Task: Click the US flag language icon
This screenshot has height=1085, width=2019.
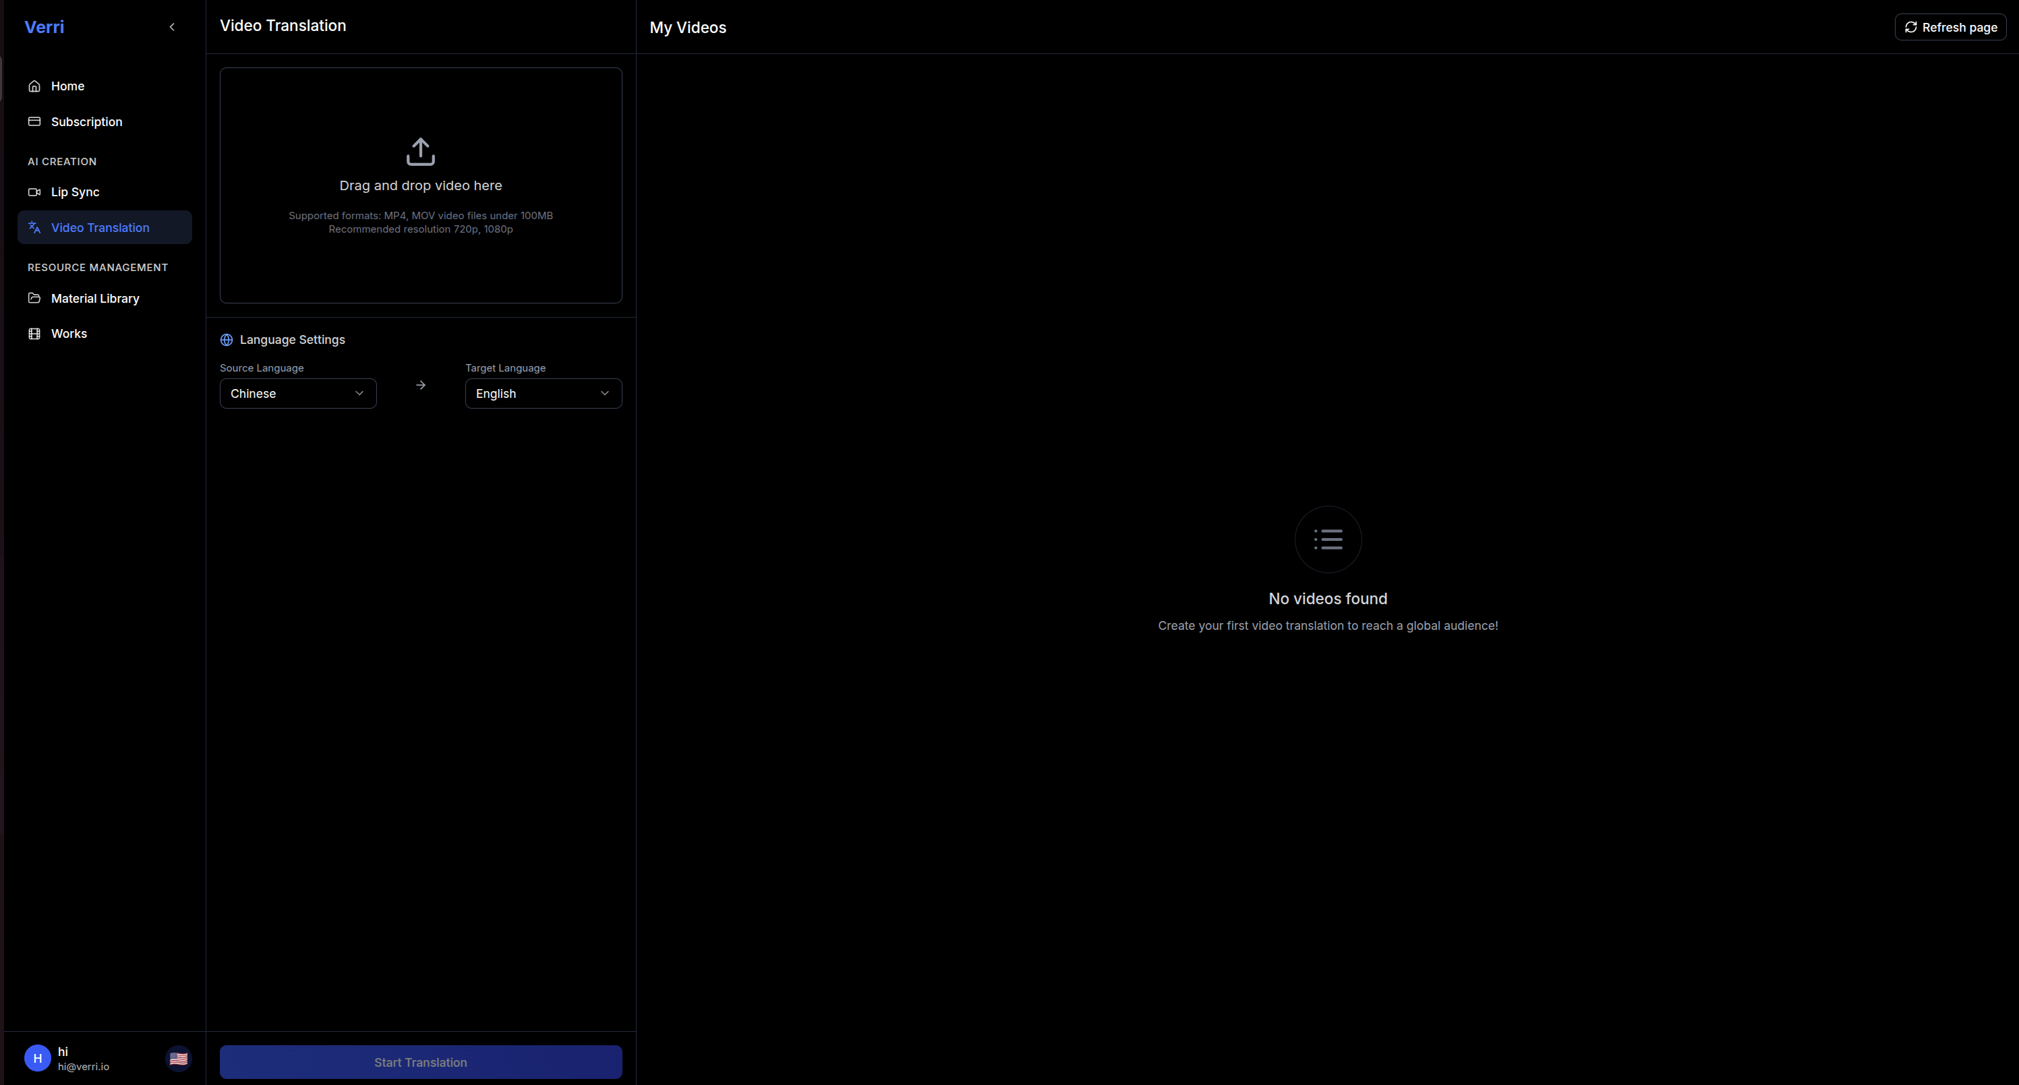Action: 179,1058
